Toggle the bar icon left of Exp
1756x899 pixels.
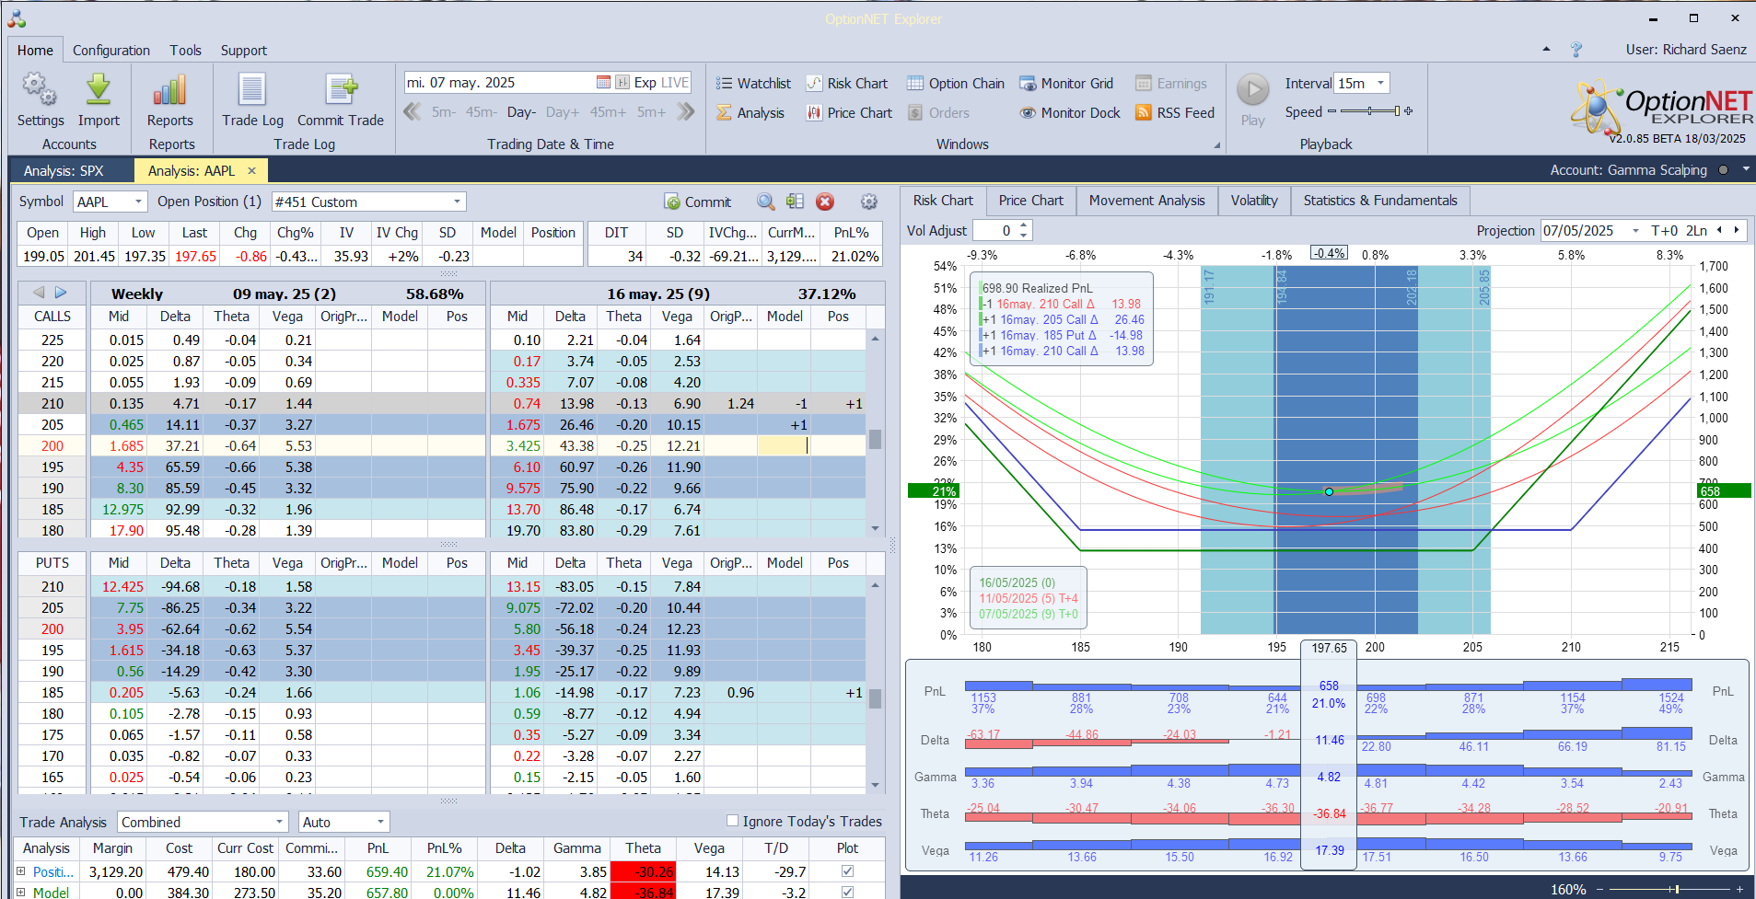[622, 82]
